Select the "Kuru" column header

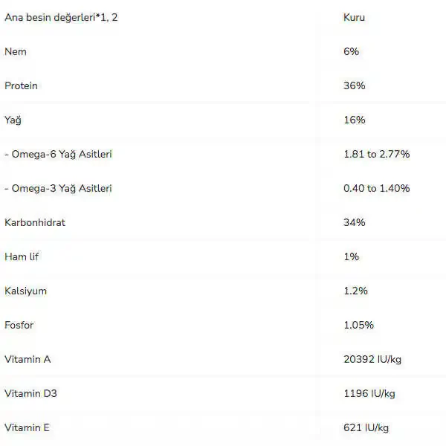click(354, 17)
